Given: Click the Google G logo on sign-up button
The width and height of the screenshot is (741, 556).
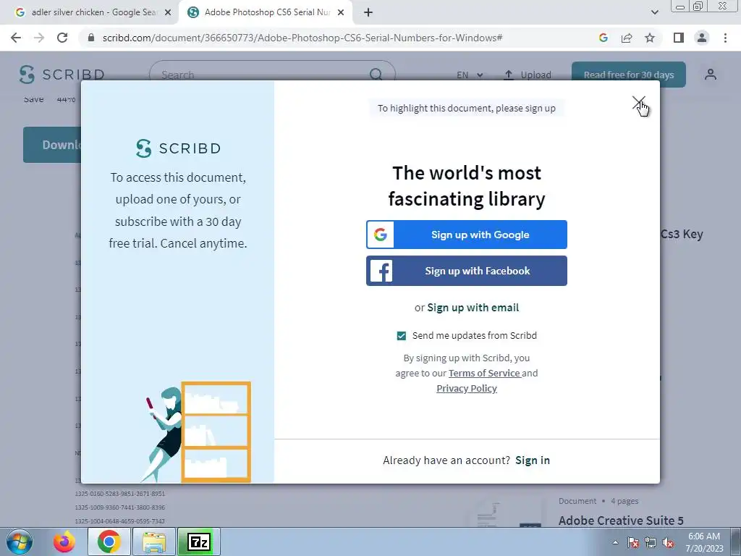Looking at the screenshot, I should pyautogui.click(x=381, y=235).
